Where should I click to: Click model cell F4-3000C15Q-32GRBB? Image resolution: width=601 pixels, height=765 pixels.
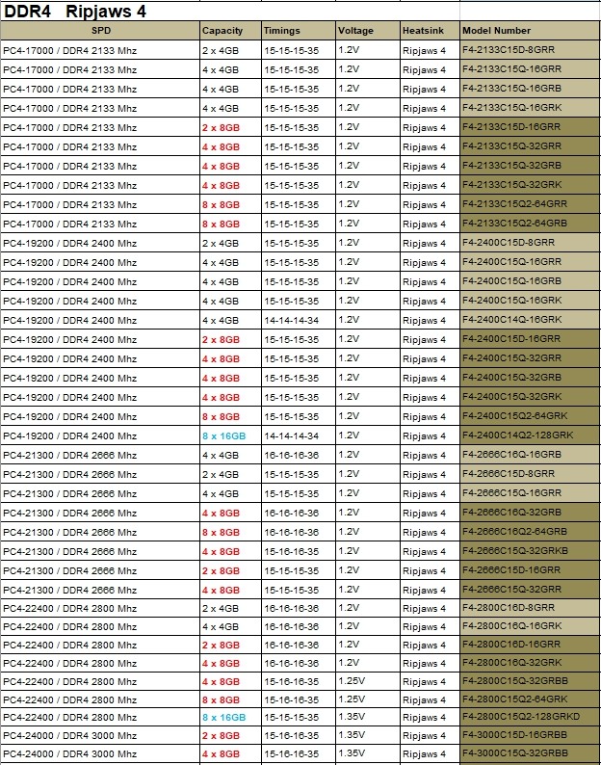[530, 753]
